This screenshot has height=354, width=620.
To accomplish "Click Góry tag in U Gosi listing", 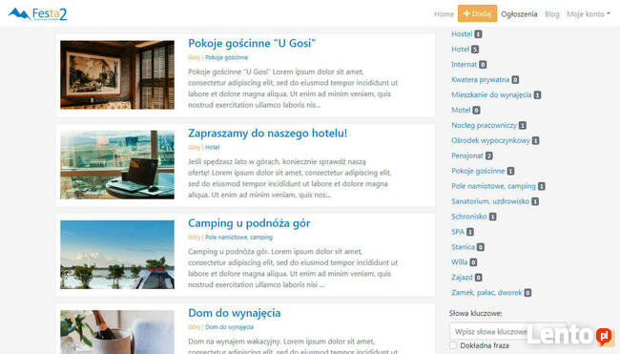I will coord(195,57).
